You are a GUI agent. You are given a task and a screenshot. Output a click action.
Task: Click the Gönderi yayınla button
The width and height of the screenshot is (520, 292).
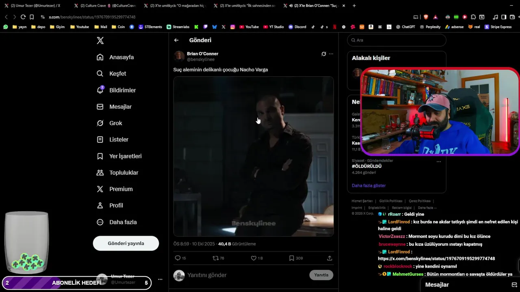point(126,243)
